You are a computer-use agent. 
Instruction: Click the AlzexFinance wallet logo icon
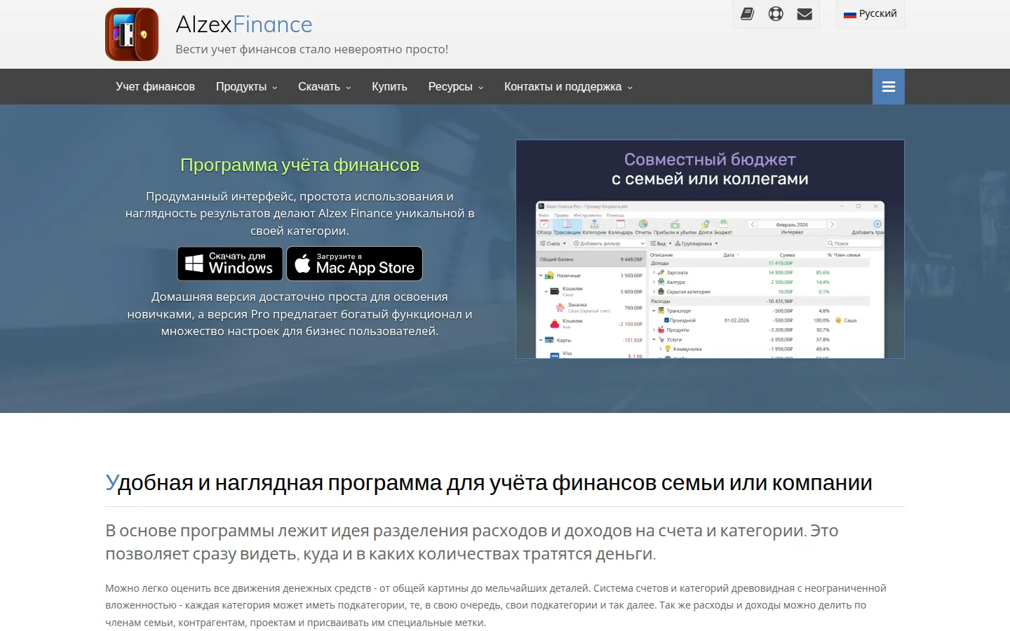pos(132,34)
